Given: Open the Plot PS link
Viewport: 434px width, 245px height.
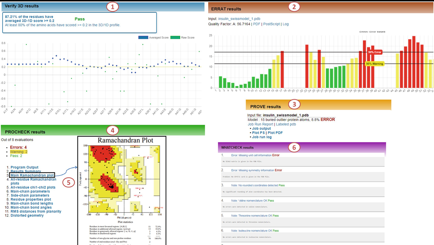Looking at the screenshot, I should tap(258, 133).
